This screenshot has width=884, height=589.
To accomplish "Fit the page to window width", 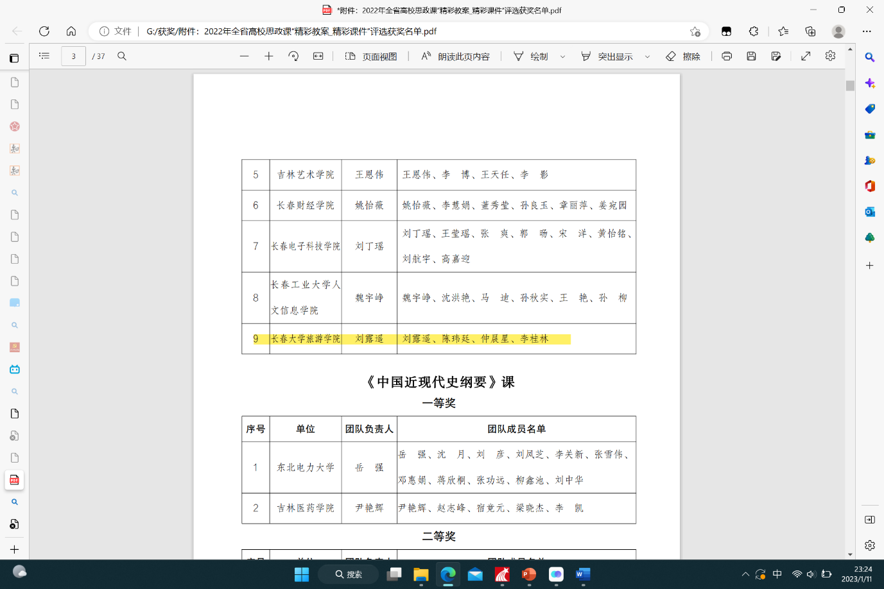I will point(316,56).
